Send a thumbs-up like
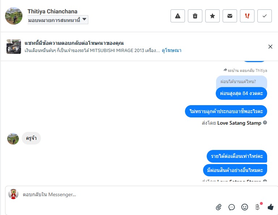This screenshot has height=215, width=278. (x=270, y=207)
